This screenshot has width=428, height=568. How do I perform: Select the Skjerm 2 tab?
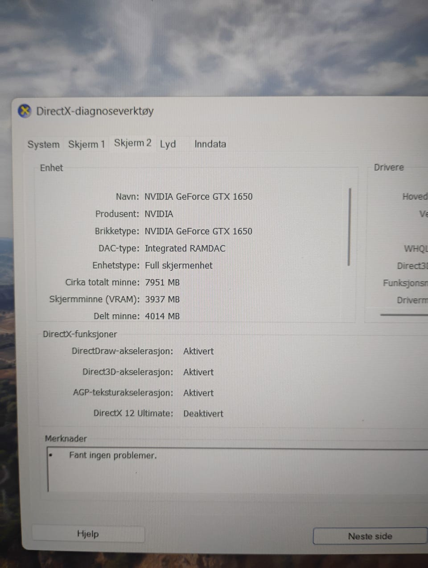click(x=132, y=143)
